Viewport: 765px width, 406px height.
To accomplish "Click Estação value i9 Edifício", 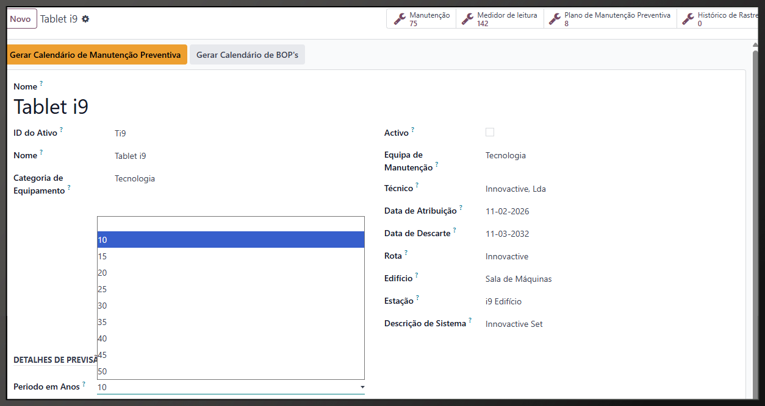I will click(x=503, y=301).
